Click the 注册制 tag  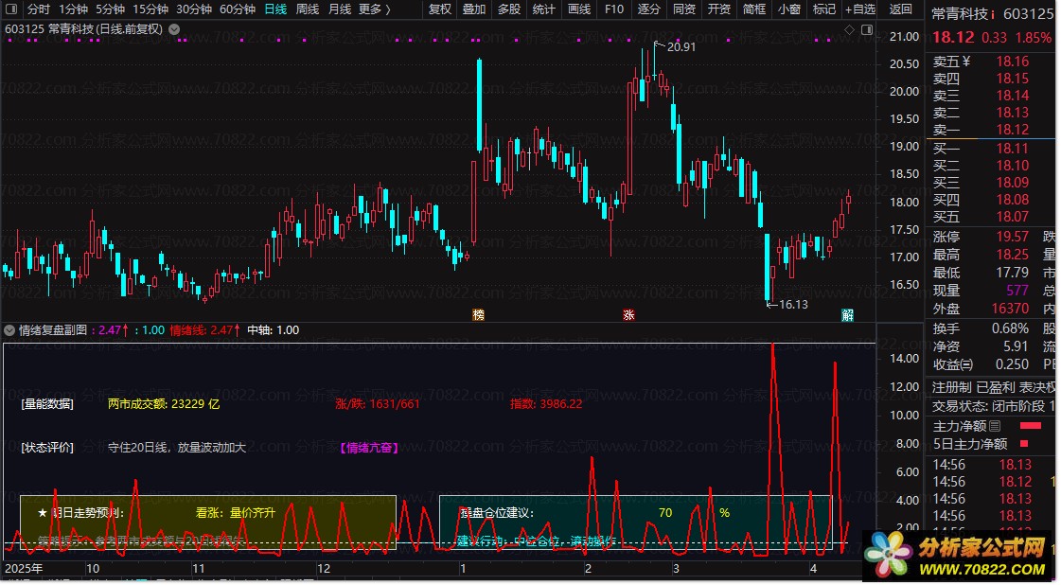951,387
